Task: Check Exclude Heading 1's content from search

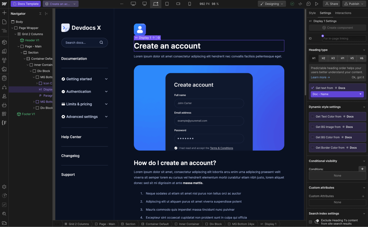Action: point(310,222)
